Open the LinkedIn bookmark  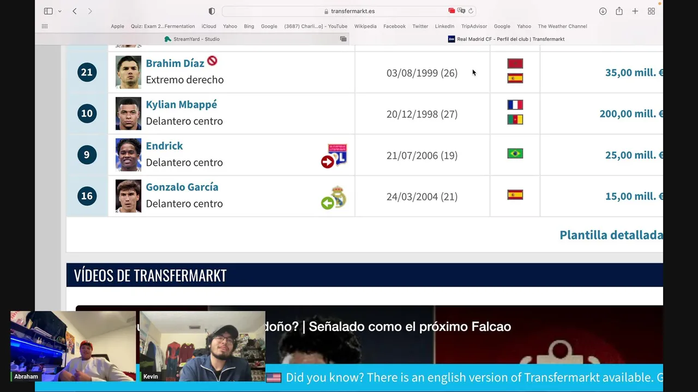tap(444, 26)
